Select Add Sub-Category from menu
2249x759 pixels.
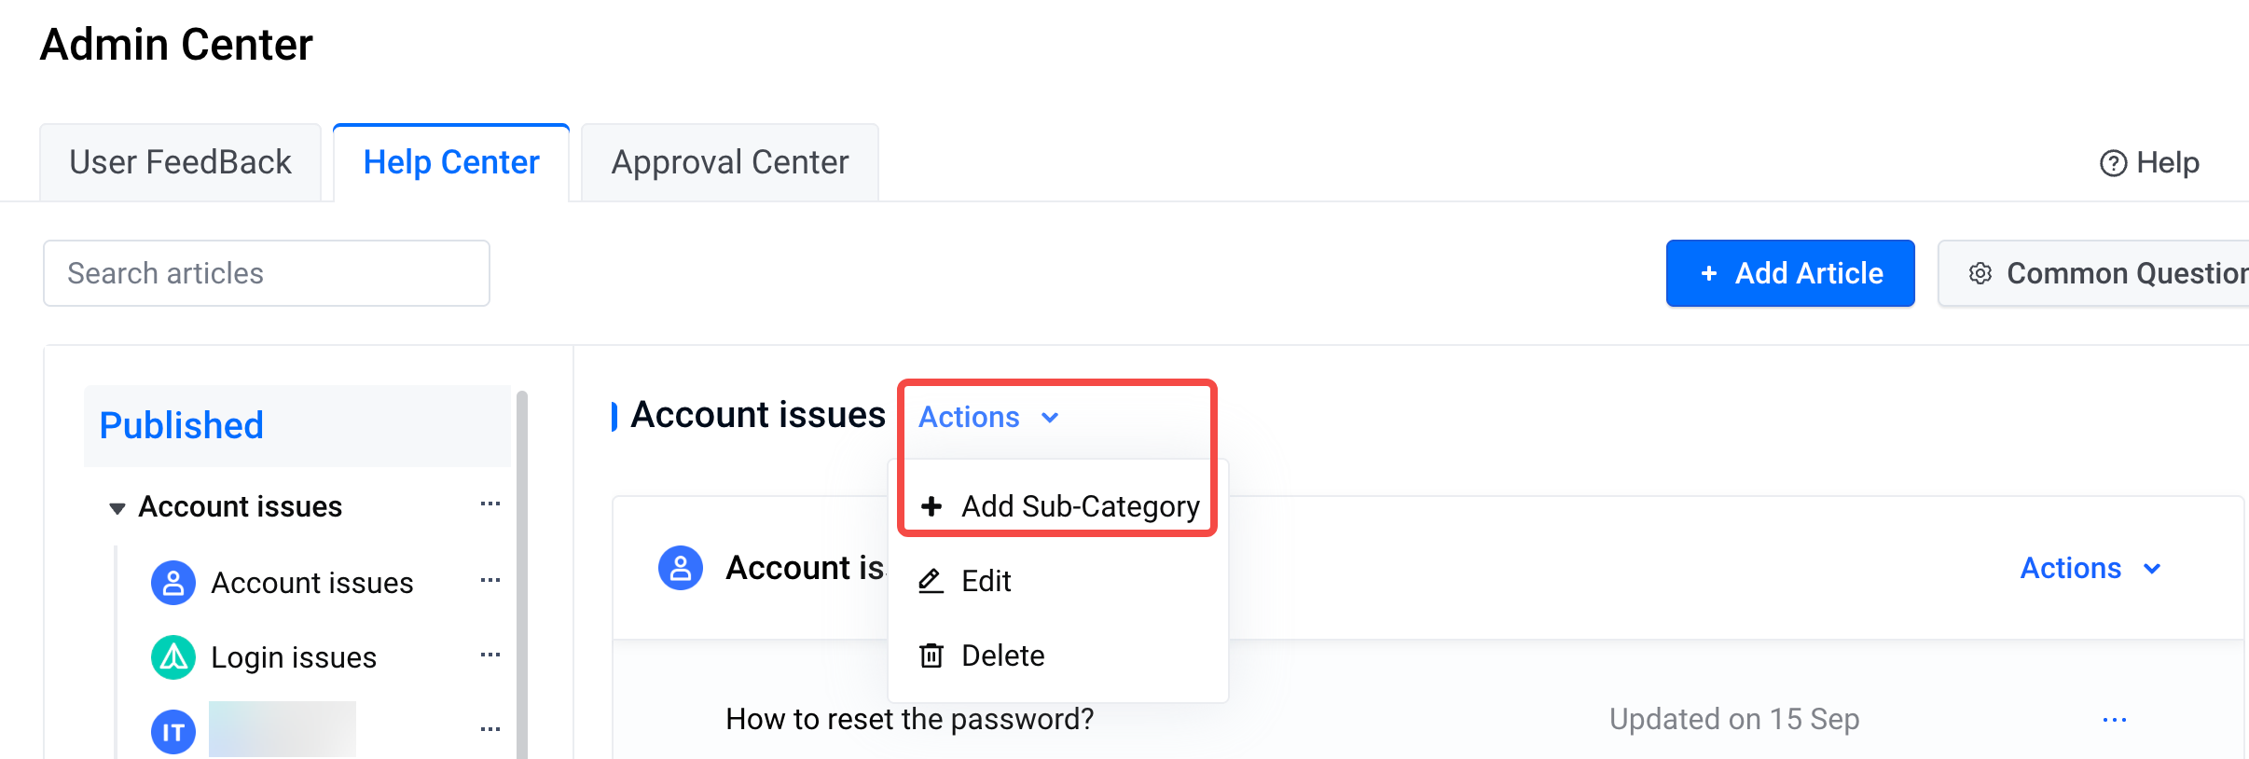[1058, 506]
